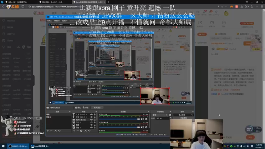The height and width of the screenshot is (149, 265).
Task: Select the webcam source in the OBS preview
Action: coord(155,96)
